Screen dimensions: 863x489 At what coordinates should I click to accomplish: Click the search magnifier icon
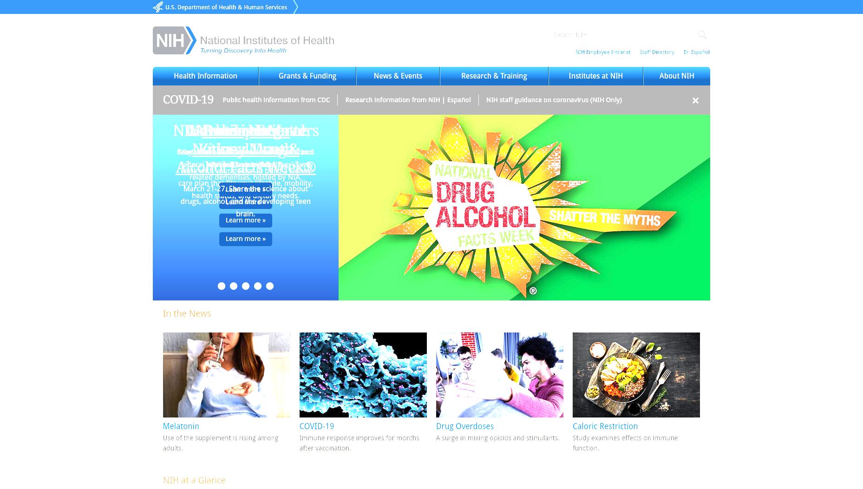coord(702,35)
